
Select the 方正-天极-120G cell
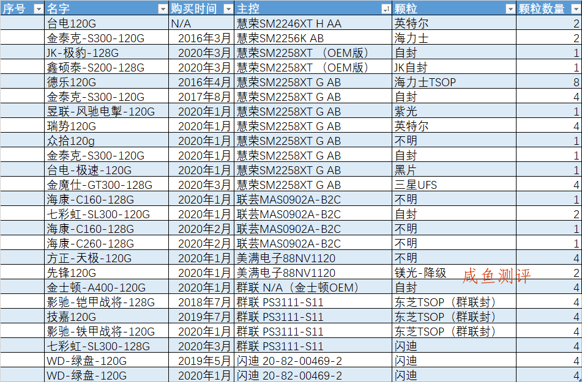(x=106, y=258)
